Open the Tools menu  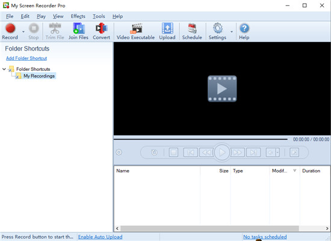[99, 16]
